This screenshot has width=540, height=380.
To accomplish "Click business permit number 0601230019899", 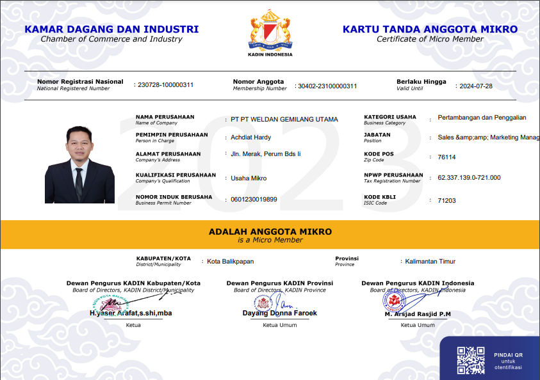I will (x=254, y=200).
